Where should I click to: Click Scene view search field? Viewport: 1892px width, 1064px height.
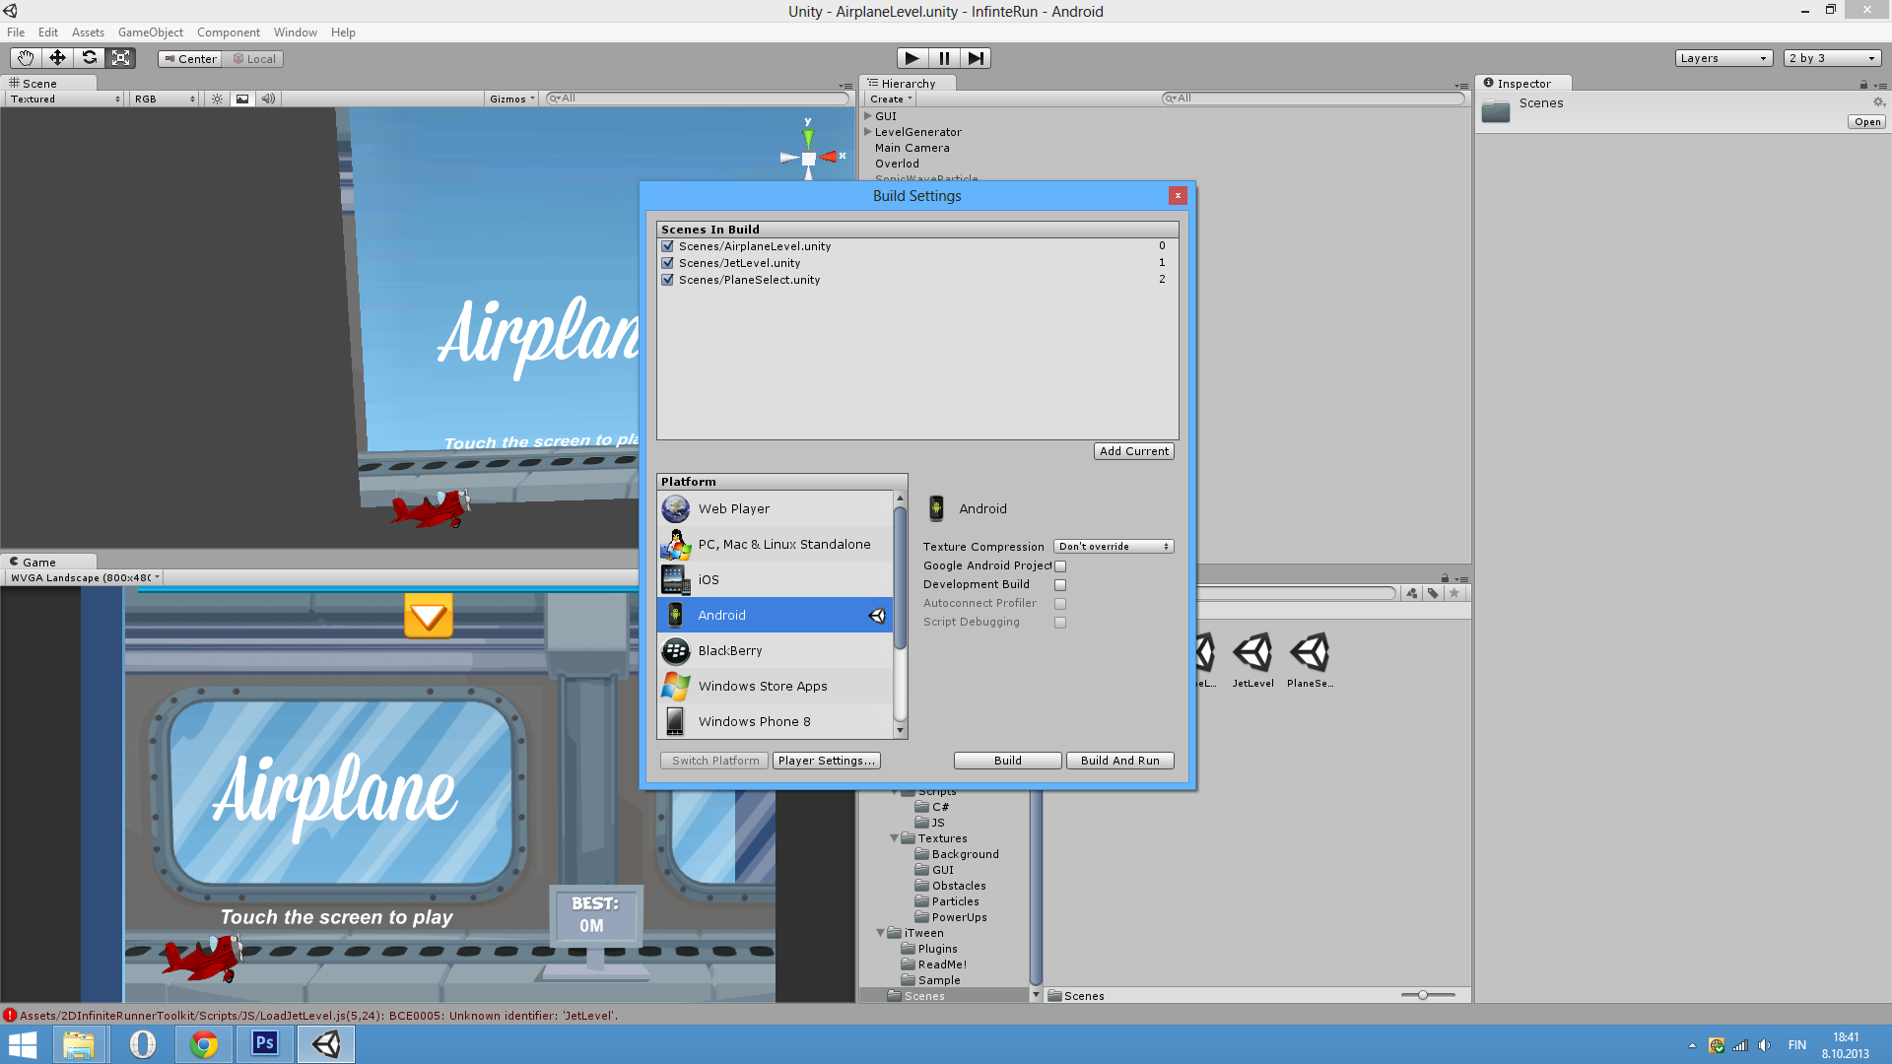coord(699,99)
